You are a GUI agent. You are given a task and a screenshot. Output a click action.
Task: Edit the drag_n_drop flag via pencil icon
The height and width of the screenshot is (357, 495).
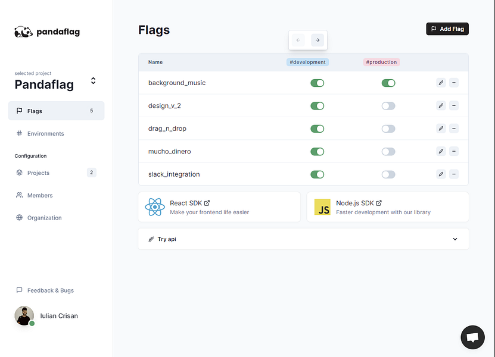441,129
